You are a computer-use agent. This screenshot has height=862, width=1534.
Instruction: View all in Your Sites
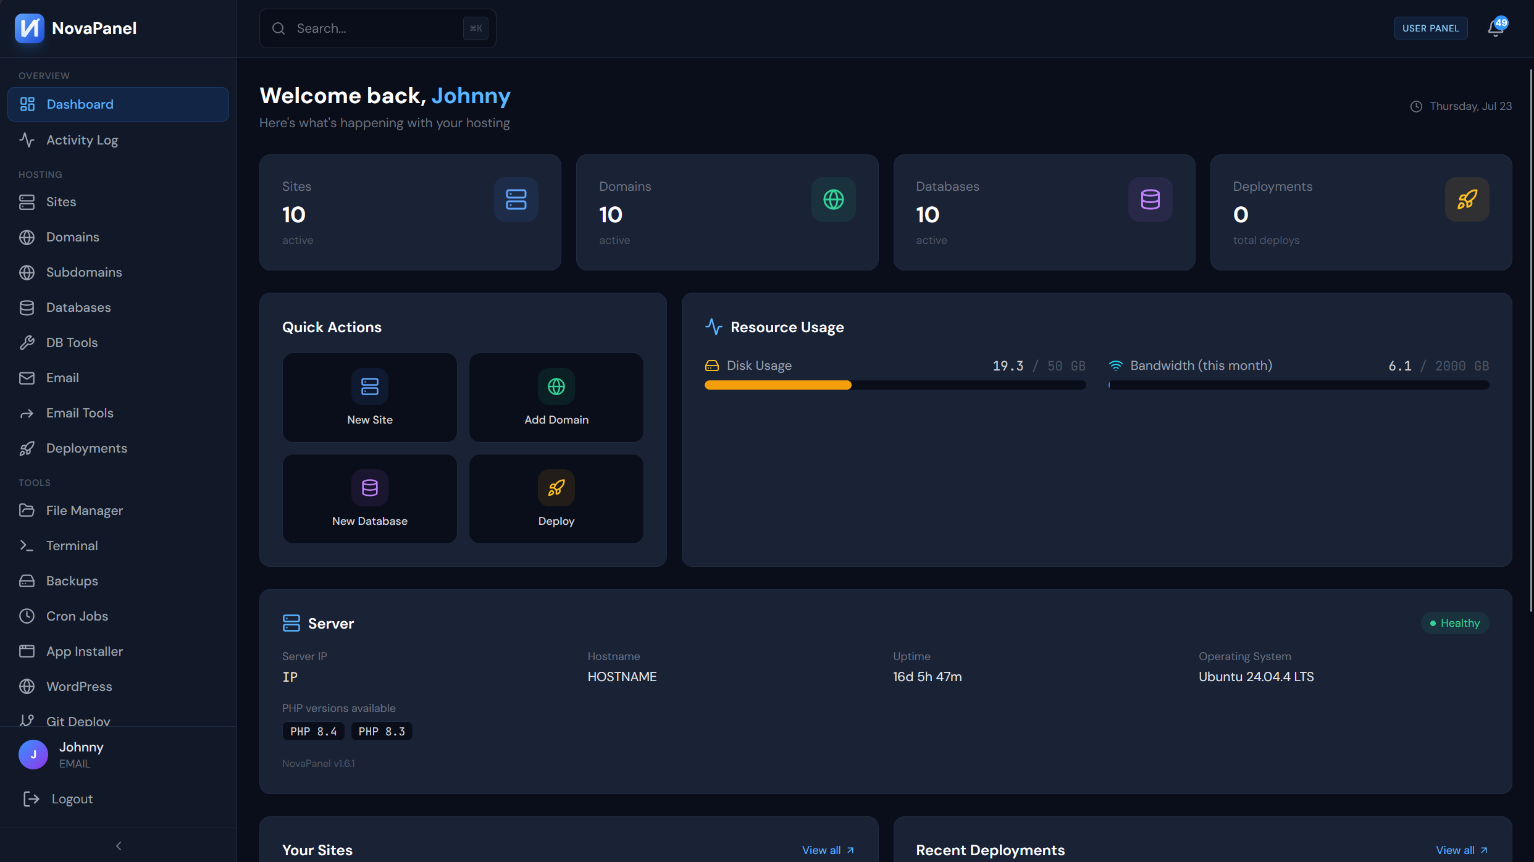pyautogui.click(x=828, y=850)
